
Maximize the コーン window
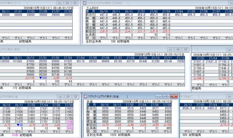(67, 3)
